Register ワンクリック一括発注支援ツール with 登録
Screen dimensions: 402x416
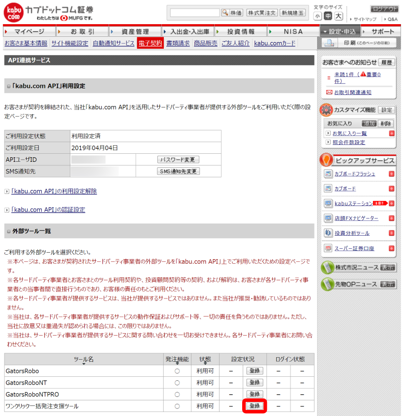(254, 406)
